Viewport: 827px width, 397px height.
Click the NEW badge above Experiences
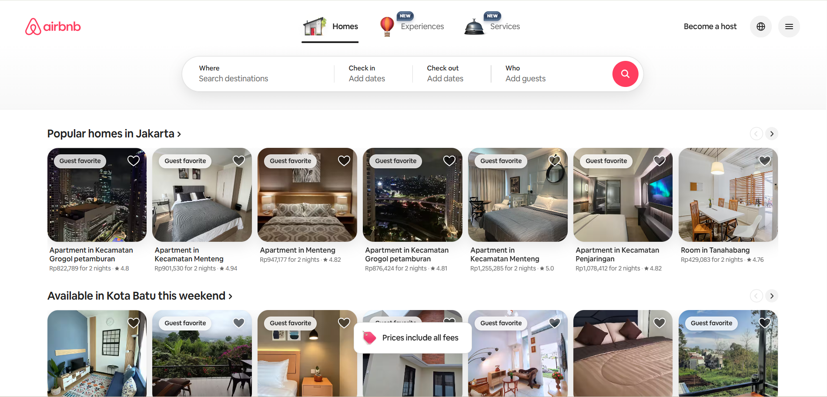pyautogui.click(x=405, y=15)
